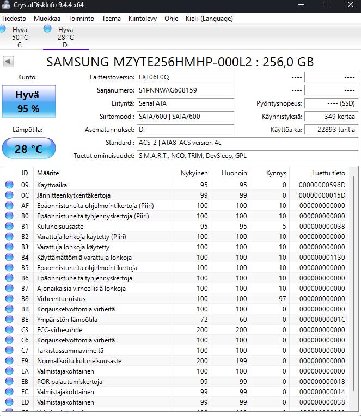361x416 pixels.
Task: Open the Tiedosto menu
Action: coord(14,19)
